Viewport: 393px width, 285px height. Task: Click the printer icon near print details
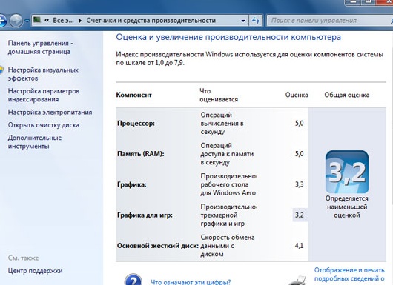[298, 280]
